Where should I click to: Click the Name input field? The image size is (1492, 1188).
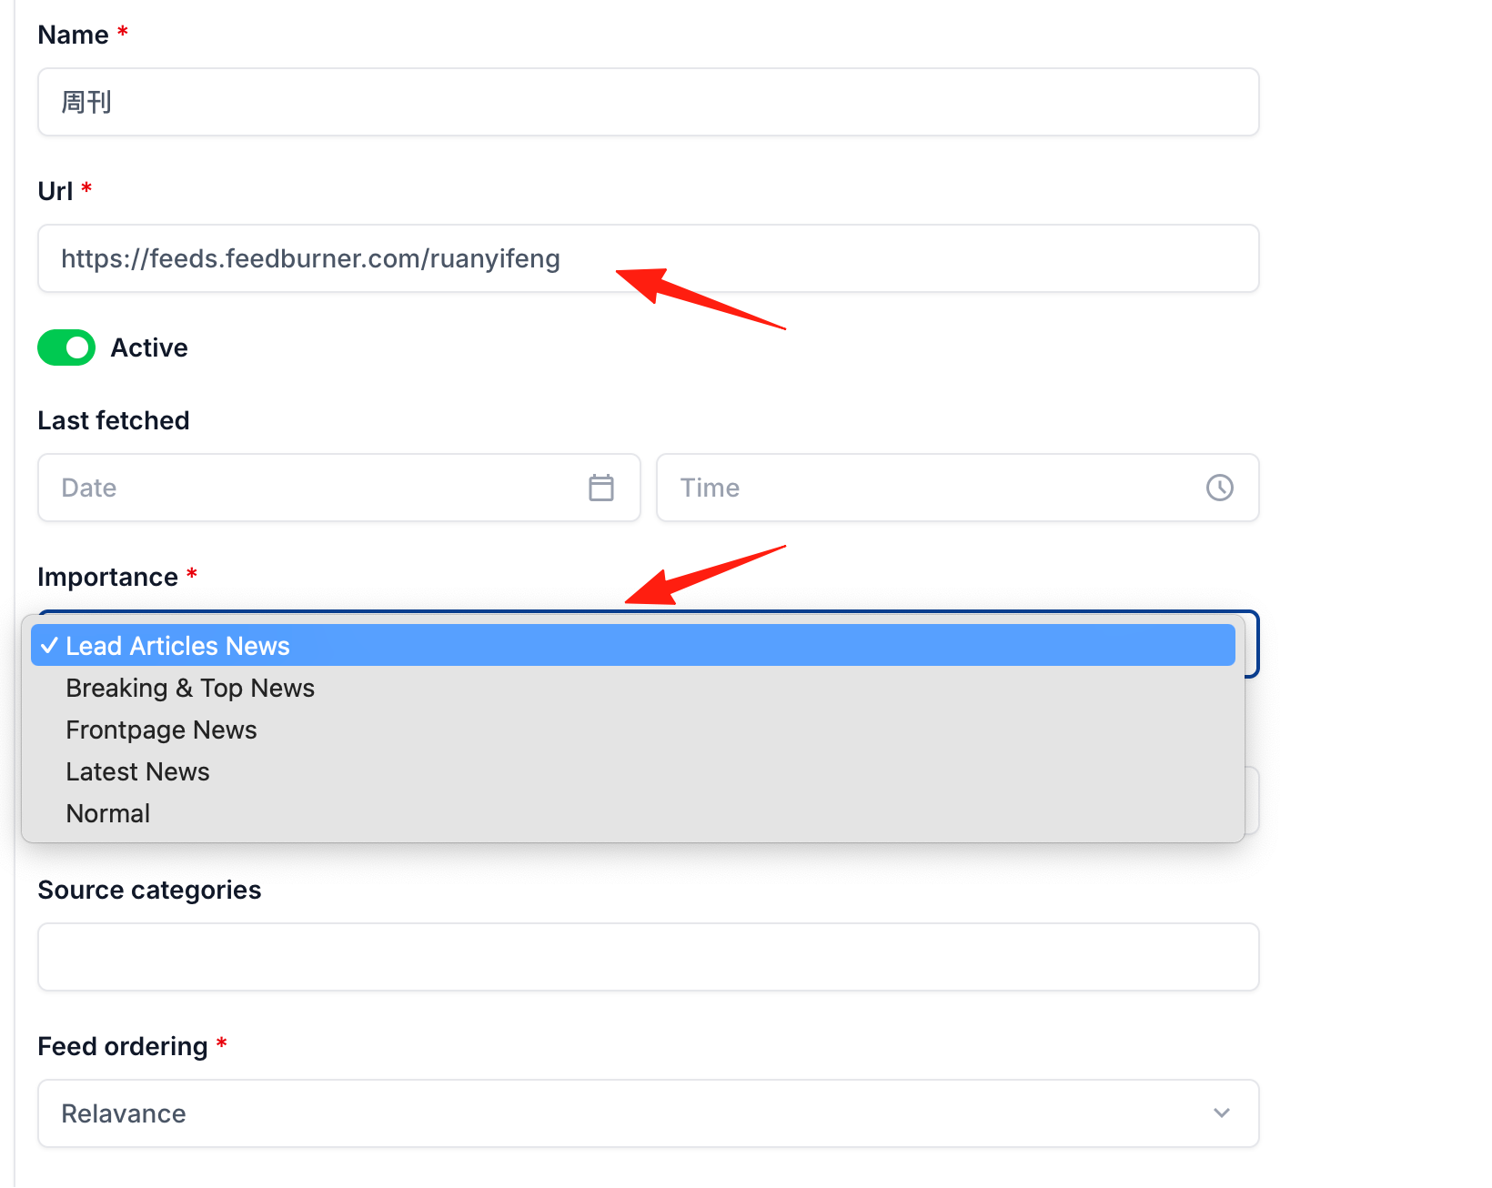[648, 102]
